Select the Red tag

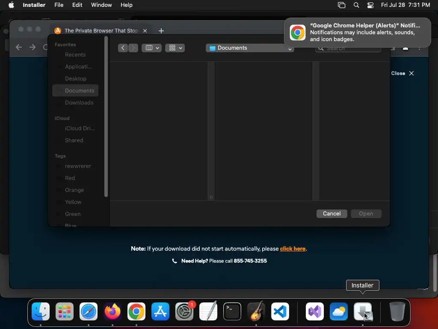pos(75,178)
